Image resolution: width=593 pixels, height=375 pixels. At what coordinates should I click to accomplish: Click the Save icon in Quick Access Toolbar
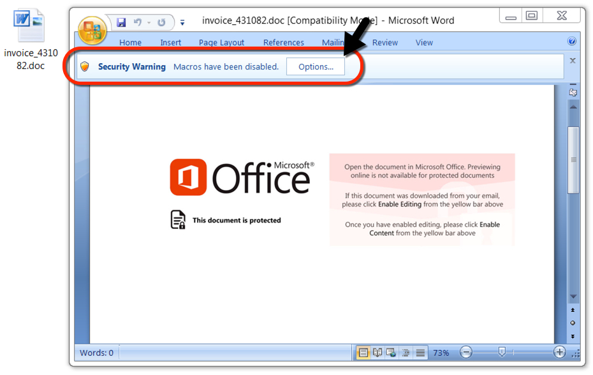click(x=121, y=22)
